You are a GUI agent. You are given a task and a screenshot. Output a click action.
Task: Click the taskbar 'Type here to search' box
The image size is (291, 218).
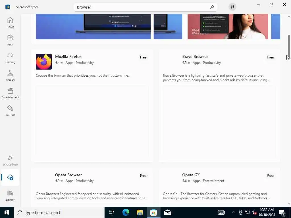tap(59, 212)
